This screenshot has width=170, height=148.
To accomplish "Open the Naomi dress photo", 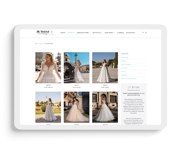I will pos(48,107).
